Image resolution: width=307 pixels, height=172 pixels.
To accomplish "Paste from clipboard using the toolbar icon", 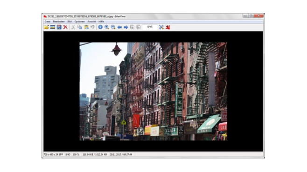I will click(x=86, y=27).
